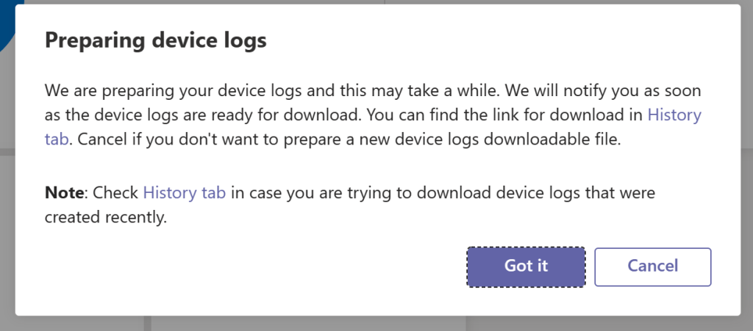Follow the History tab link in the Note
This screenshot has height=331, width=753.
(x=188, y=193)
